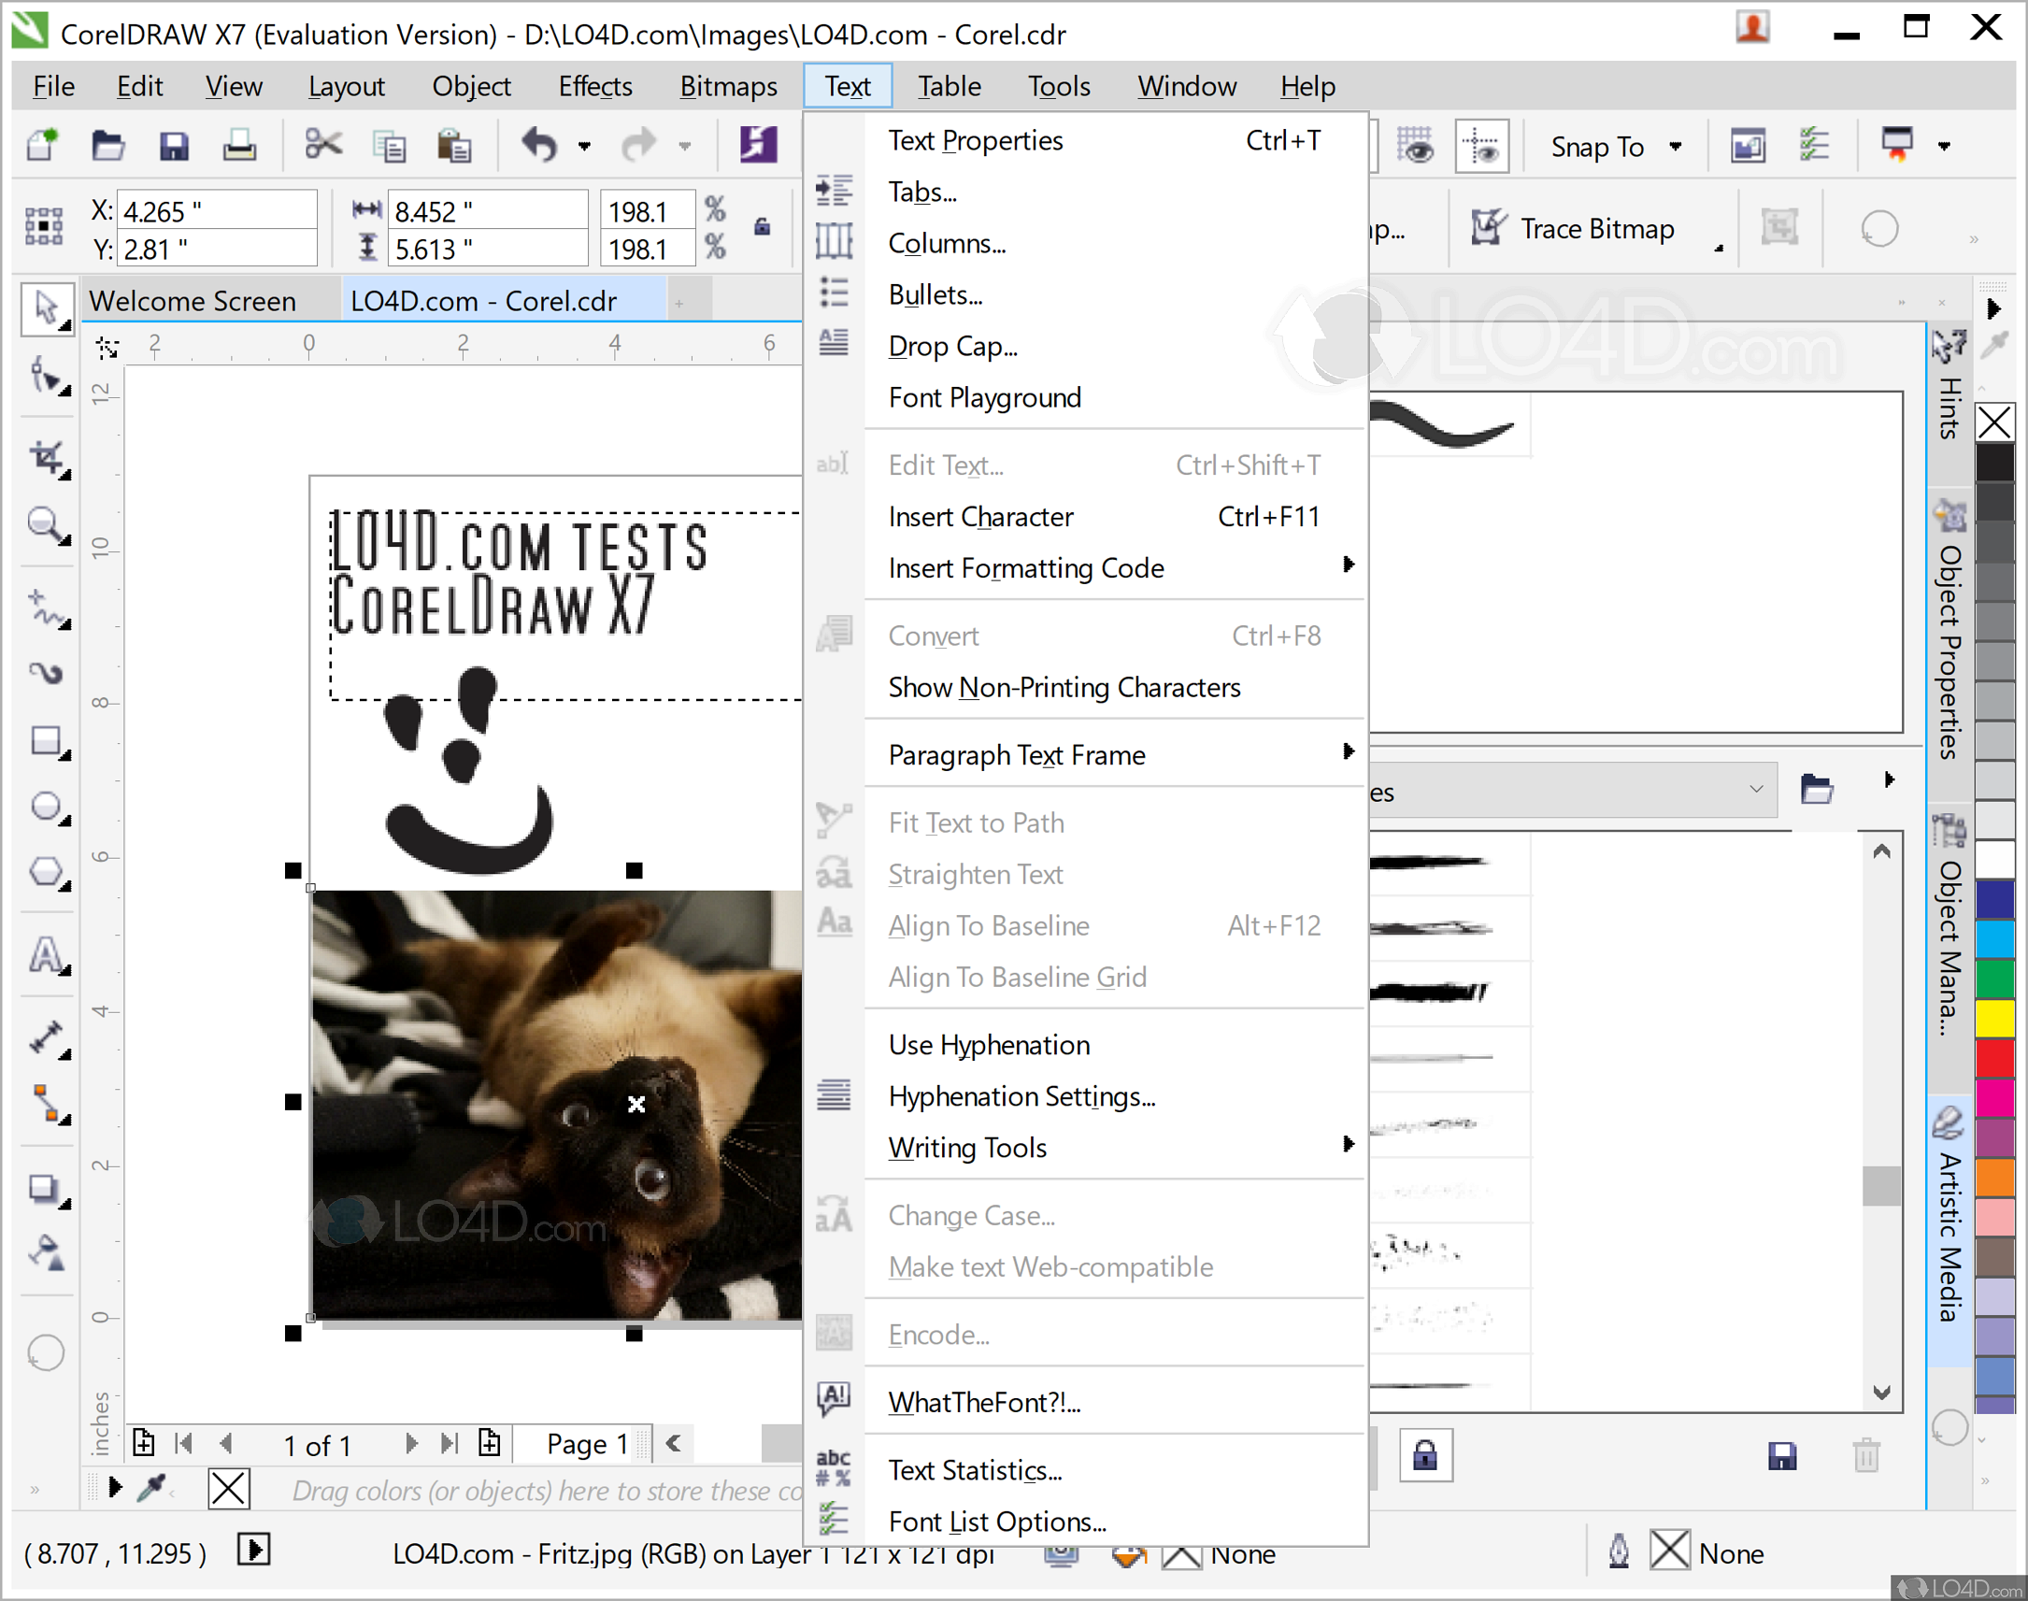Image resolution: width=2028 pixels, height=1601 pixels.
Task: Select the red swatch in the color palette
Action: [x=1996, y=1060]
